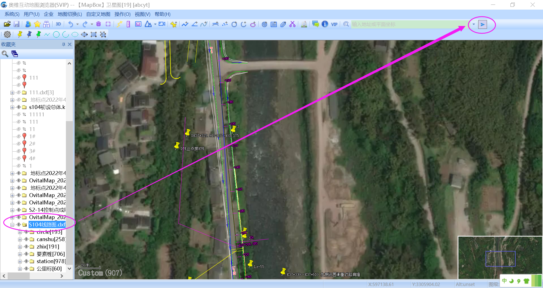Screen dimensions: 543x288
Task: Open the 地图切换(L) menu
Action: pyautogui.click(x=70, y=14)
